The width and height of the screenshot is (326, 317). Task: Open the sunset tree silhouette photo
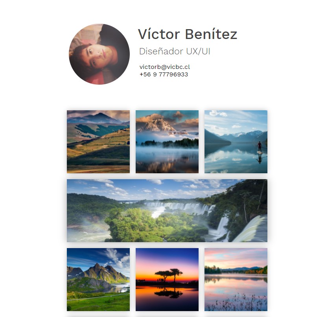pyautogui.click(x=167, y=279)
